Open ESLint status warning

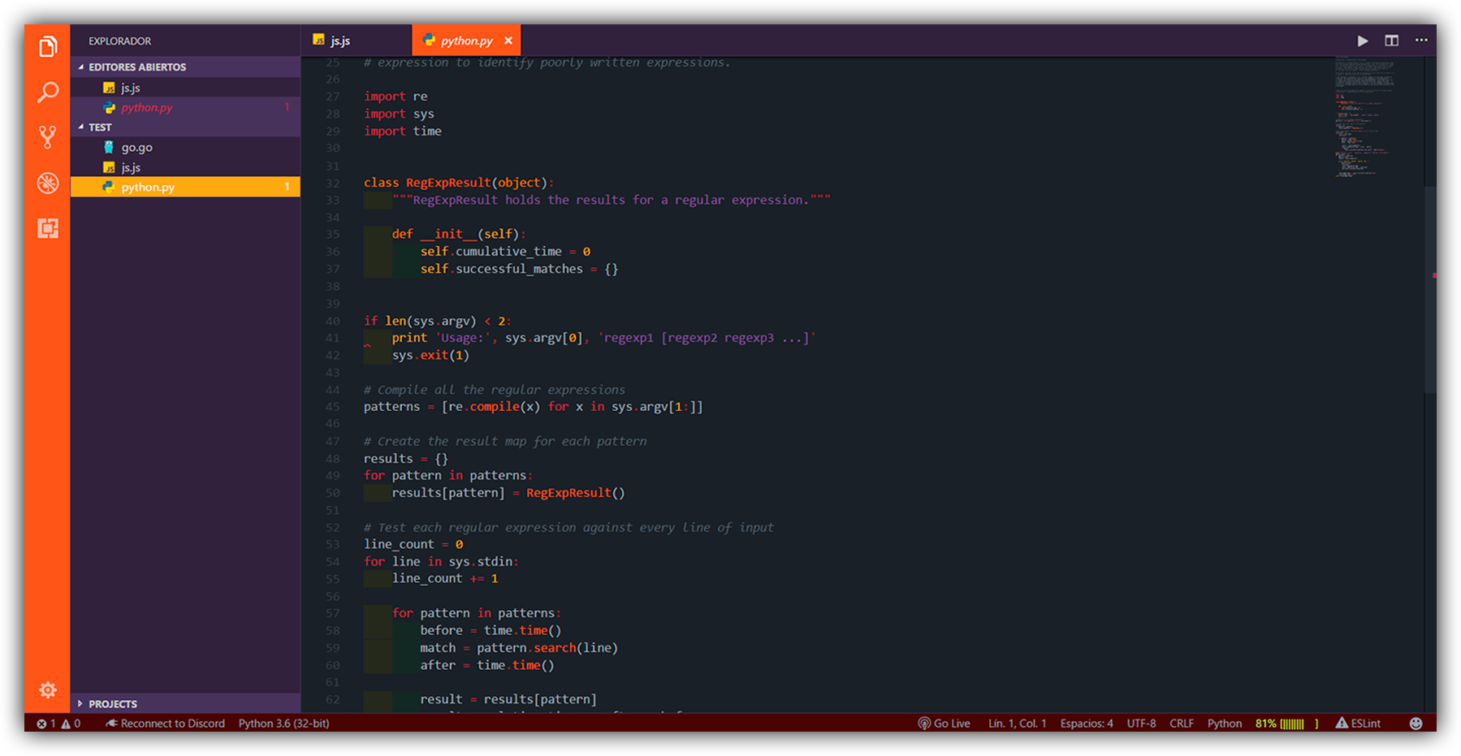(x=1358, y=724)
